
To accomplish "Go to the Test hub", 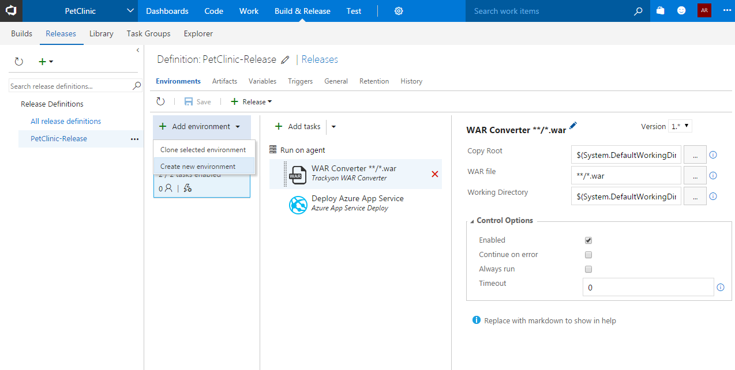I will pyautogui.click(x=354, y=11).
